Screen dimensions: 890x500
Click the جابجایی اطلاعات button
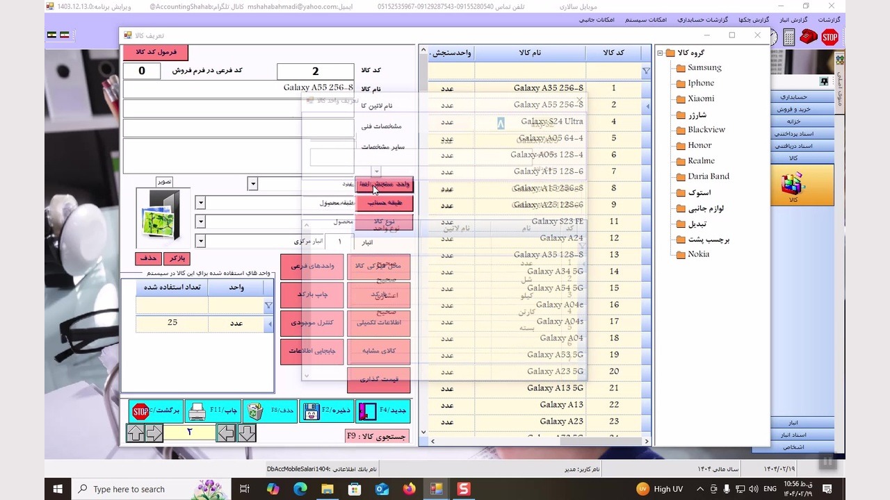click(x=312, y=351)
